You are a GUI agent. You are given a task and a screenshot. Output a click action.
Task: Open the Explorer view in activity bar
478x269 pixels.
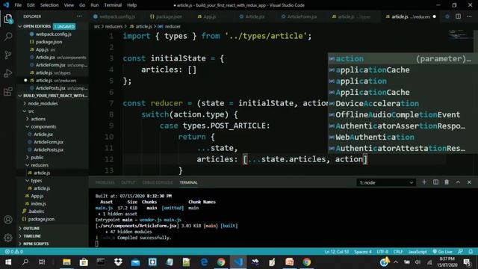[8, 19]
